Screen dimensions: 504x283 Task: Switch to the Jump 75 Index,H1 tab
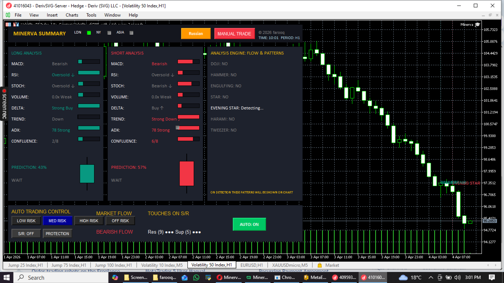69,265
